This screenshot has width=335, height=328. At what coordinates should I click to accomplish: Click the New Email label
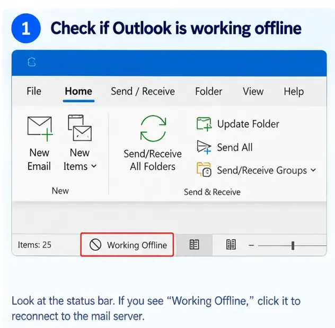[x=39, y=159]
